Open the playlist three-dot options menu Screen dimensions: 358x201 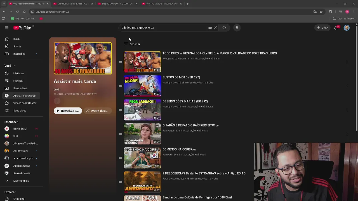57,101
